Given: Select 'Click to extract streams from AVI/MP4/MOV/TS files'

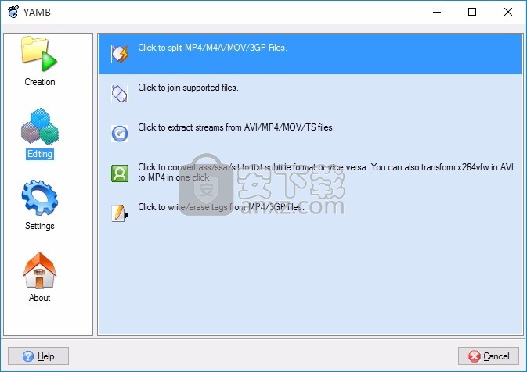Looking at the screenshot, I should click(236, 127).
